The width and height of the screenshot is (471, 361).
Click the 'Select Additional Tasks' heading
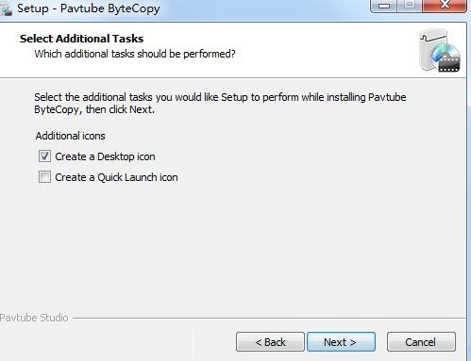click(x=81, y=39)
